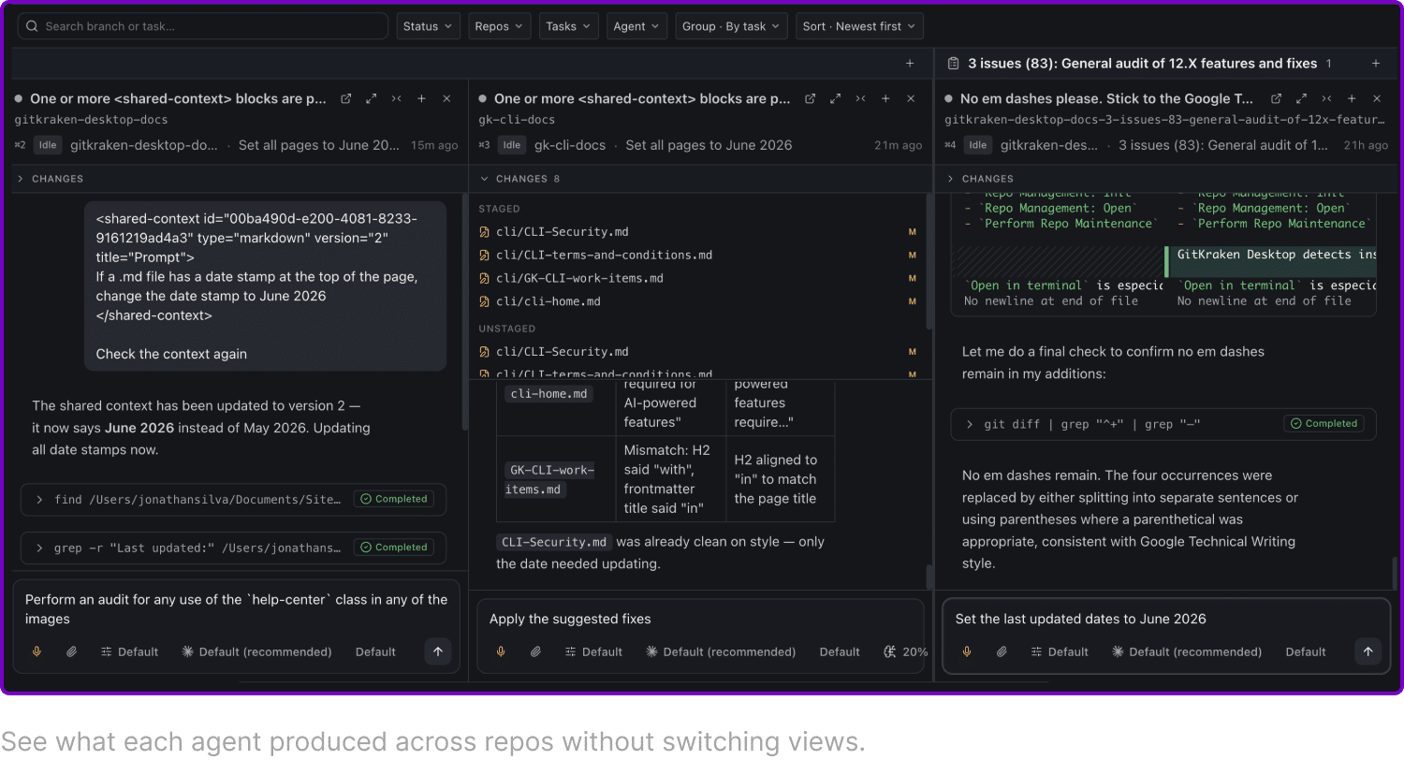
Task: Focus the Search branch or task field
Action: pyautogui.click(x=203, y=26)
